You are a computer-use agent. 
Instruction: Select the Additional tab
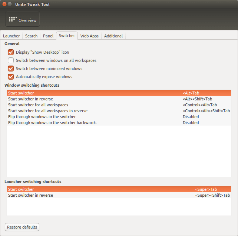tap(113, 36)
